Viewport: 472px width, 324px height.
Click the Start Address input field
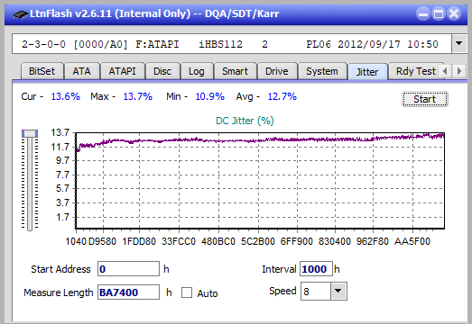pos(128,269)
